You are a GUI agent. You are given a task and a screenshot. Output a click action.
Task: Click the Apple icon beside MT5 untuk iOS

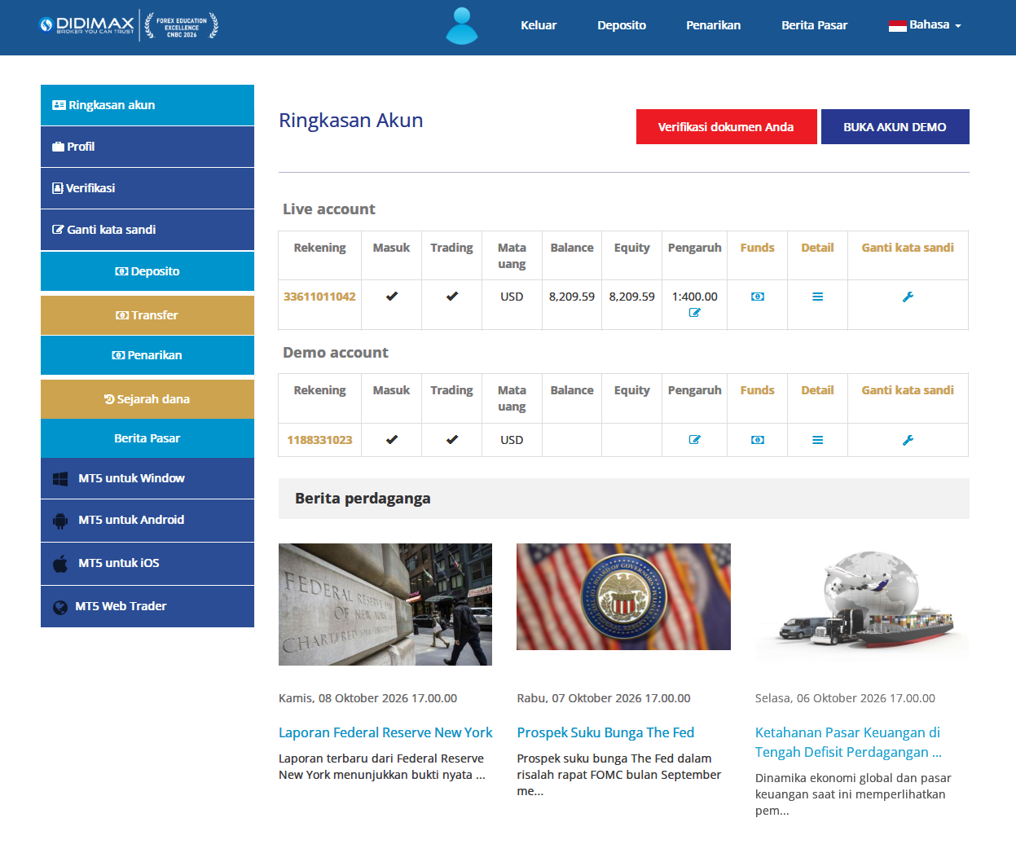click(60, 564)
